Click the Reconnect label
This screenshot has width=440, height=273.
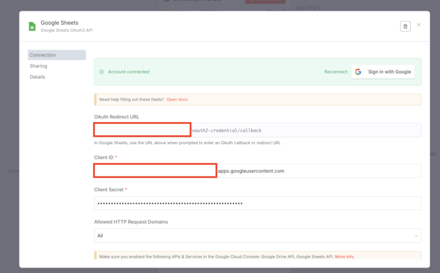point(336,72)
